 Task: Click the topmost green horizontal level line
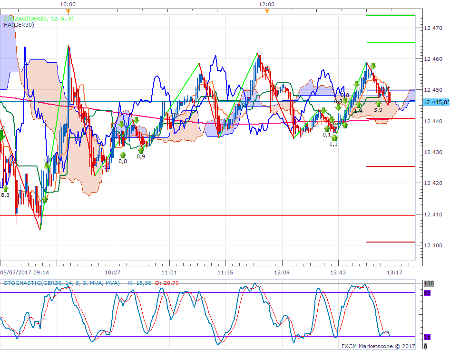pyautogui.click(x=391, y=15)
